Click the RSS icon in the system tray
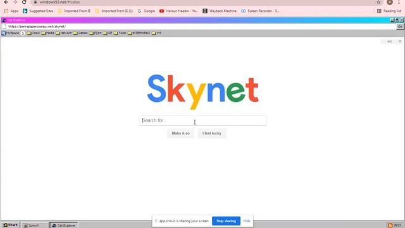The image size is (405, 228). pyautogui.click(x=390, y=225)
